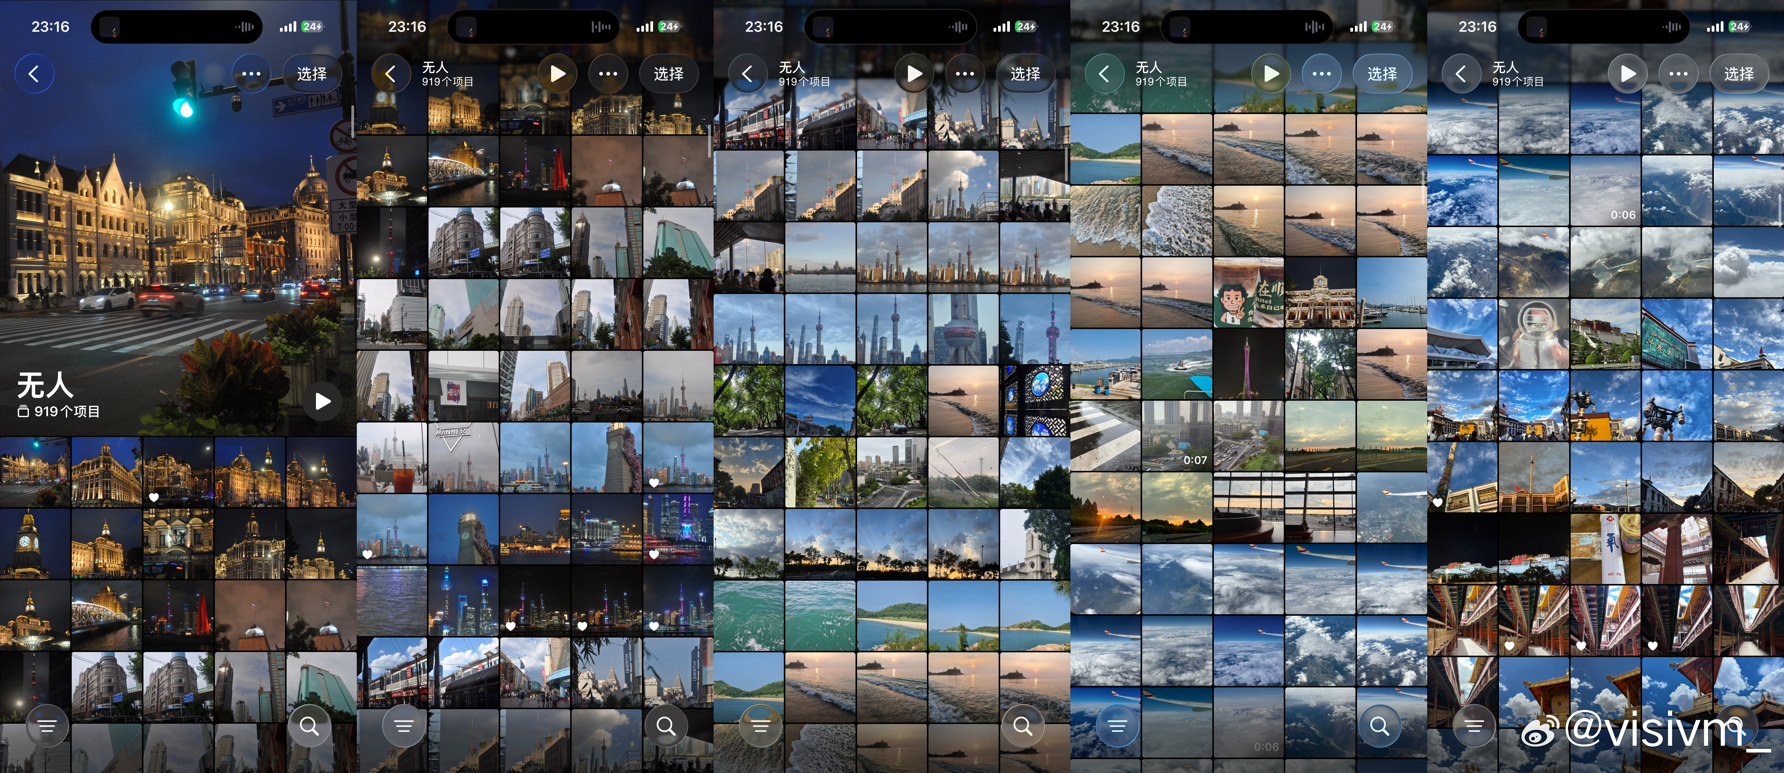Tap the filter icon in the fifth screenshot
This screenshot has height=773, width=1784.
pos(1474,726)
